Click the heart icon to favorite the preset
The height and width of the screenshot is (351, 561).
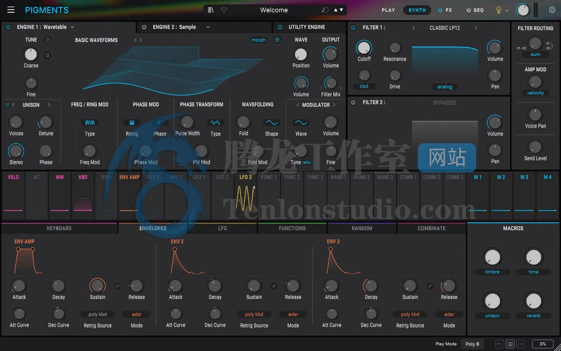coord(224,10)
